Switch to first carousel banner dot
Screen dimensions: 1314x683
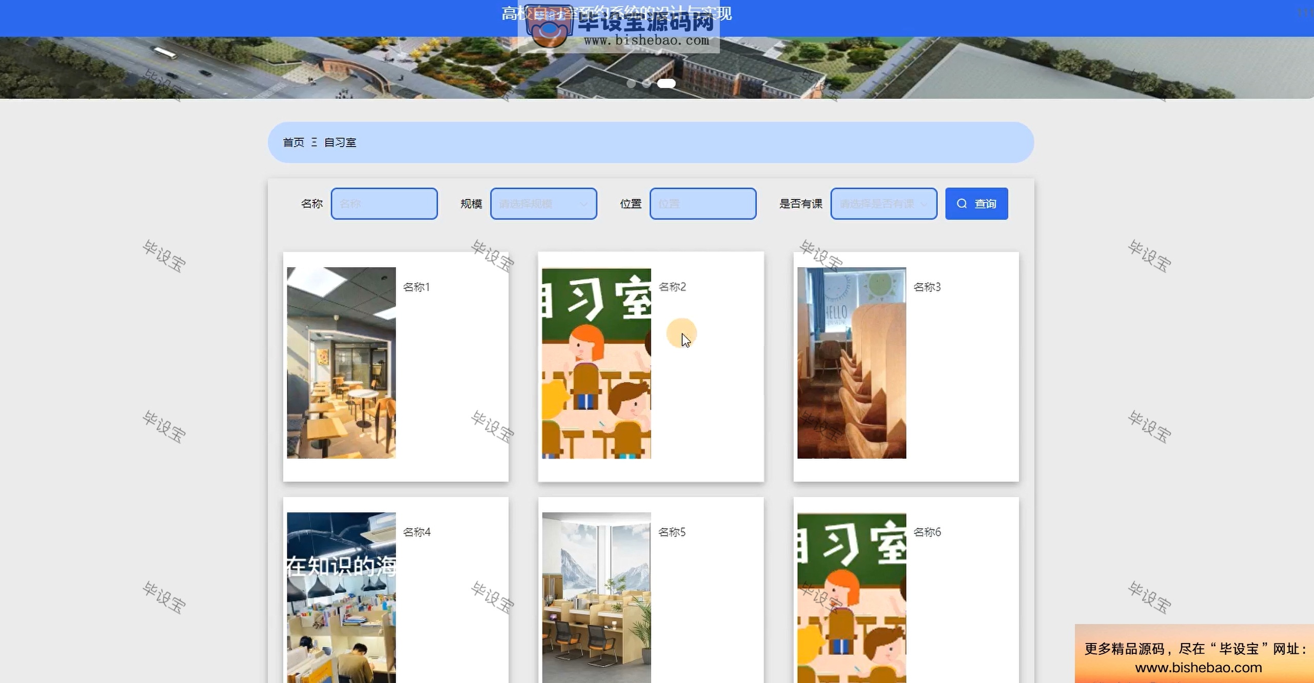coord(631,84)
